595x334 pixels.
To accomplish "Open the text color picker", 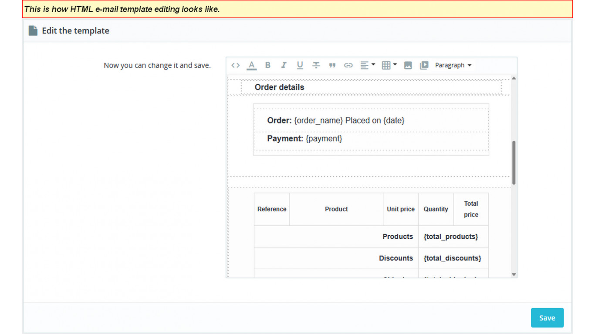I will 251,65.
